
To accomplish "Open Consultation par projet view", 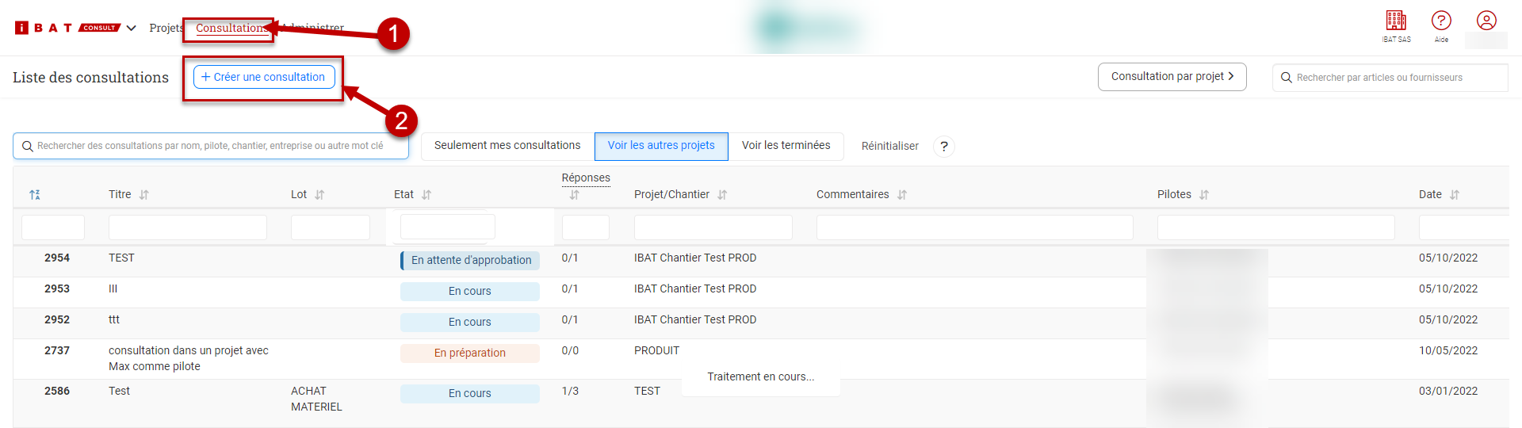I will [x=1172, y=77].
